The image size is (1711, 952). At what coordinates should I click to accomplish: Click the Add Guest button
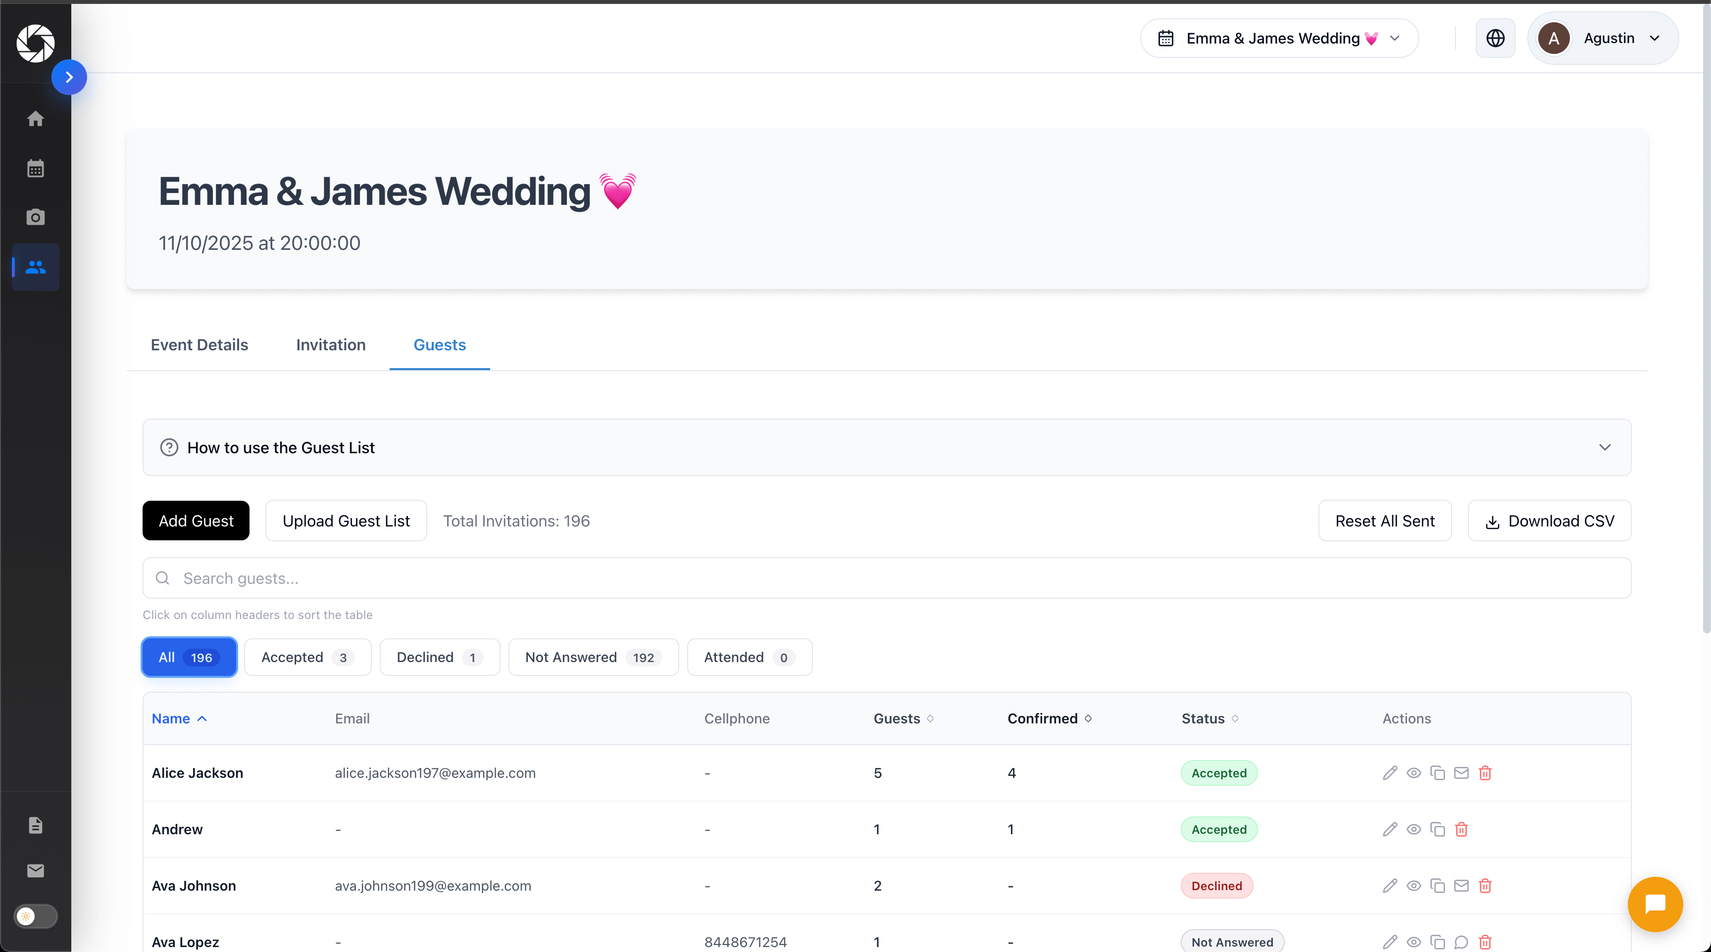[x=195, y=521]
